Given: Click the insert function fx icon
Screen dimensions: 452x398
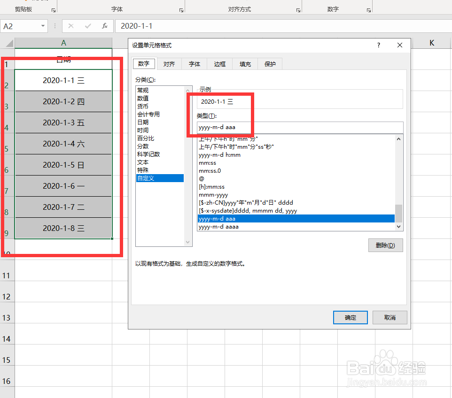Looking at the screenshot, I should (105, 26).
